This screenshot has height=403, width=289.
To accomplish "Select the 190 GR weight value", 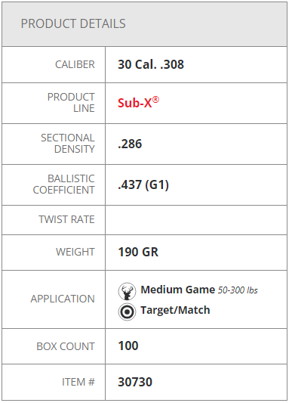I will [x=138, y=252].
